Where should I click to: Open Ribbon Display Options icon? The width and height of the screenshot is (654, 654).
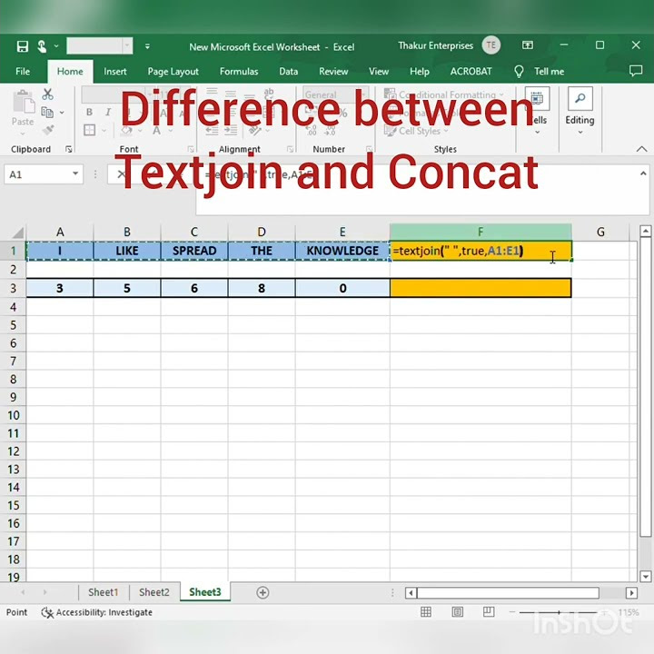(x=527, y=45)
